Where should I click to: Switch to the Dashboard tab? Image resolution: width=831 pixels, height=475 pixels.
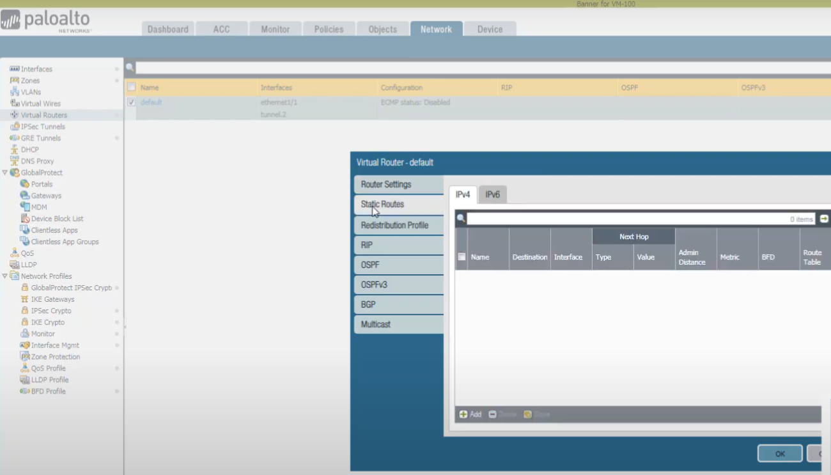pos(168,29)
